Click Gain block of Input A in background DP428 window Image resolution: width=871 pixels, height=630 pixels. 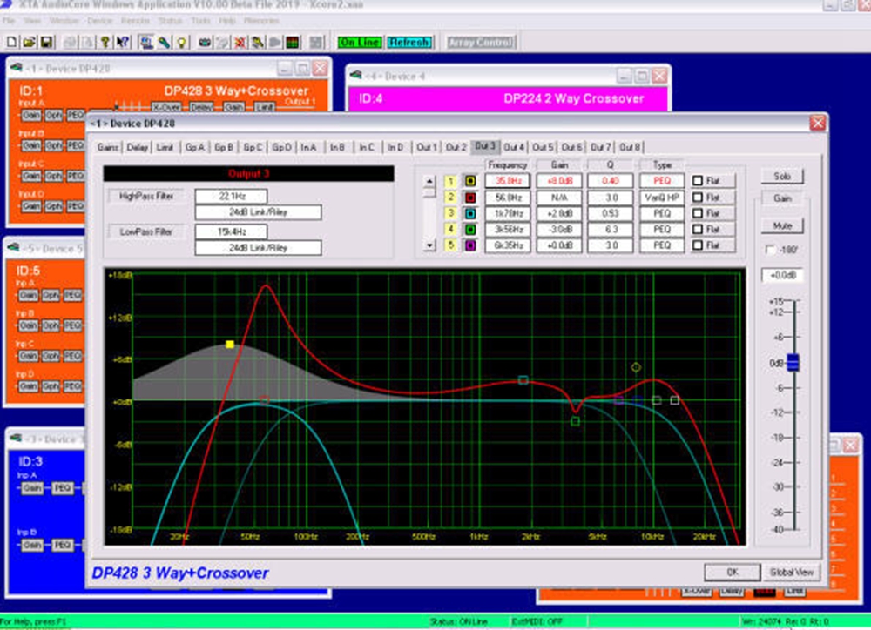[x=31, y=116]
